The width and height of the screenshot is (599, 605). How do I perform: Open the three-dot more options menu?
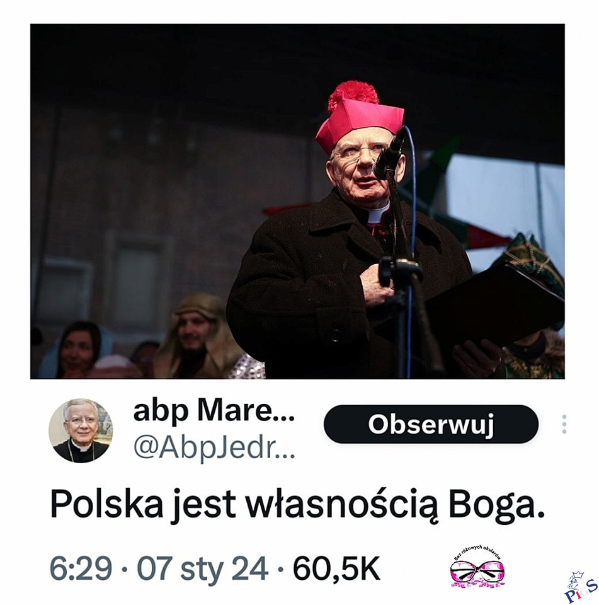pyautogui.click(x=564, y=424)
